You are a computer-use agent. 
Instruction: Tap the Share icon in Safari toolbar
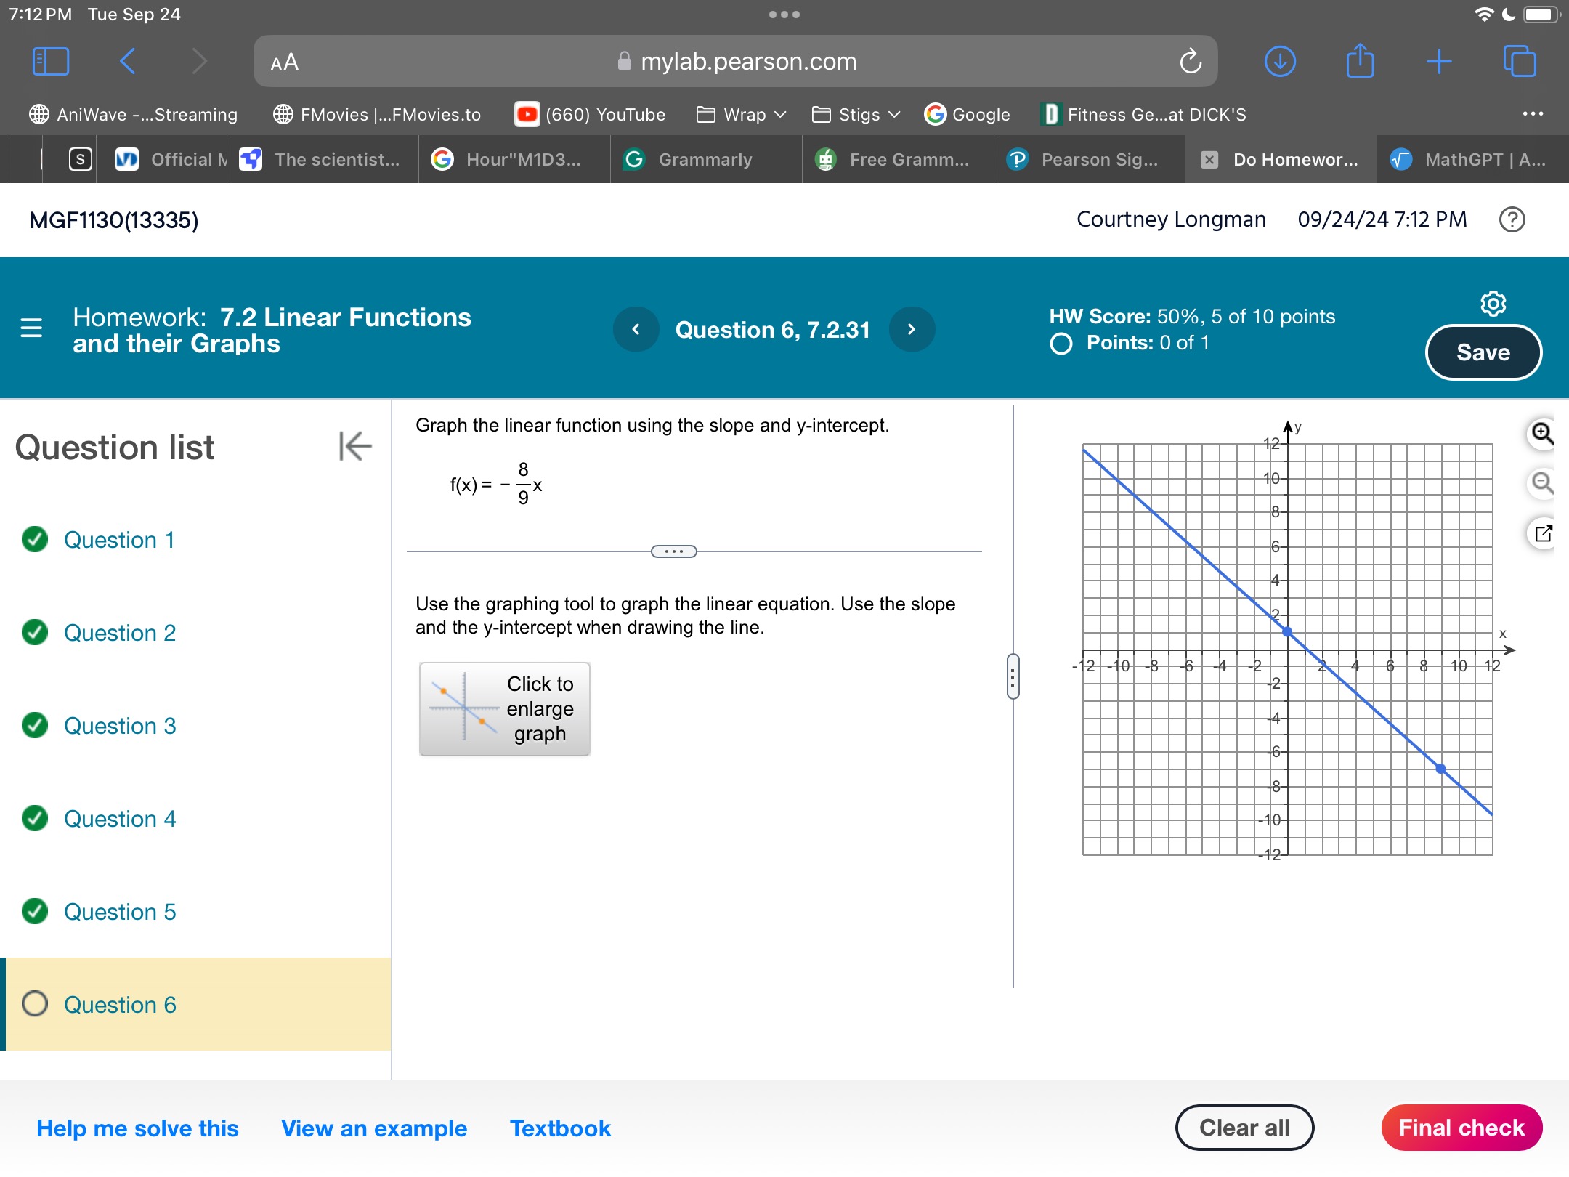(1360, 60)
